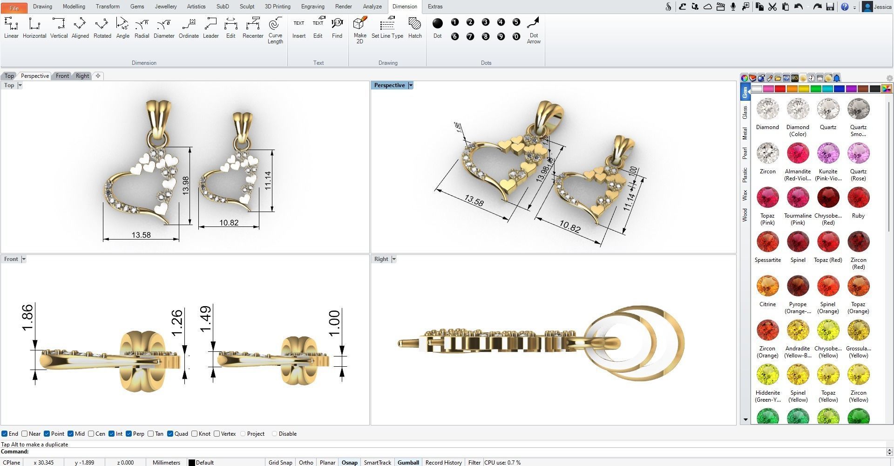Choose the Angle dimension tool
894x466 pixels.
pos(122,28)
